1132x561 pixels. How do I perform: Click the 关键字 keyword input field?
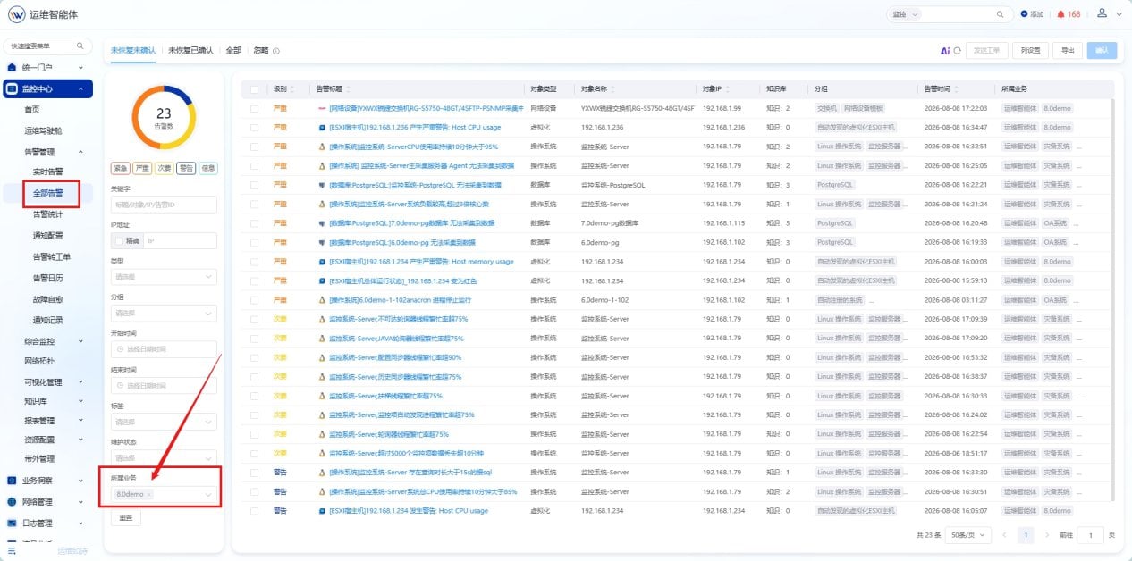pos(164,205)
